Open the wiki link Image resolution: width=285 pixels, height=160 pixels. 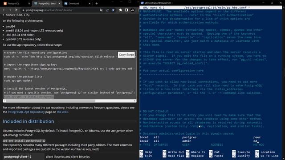62,112
